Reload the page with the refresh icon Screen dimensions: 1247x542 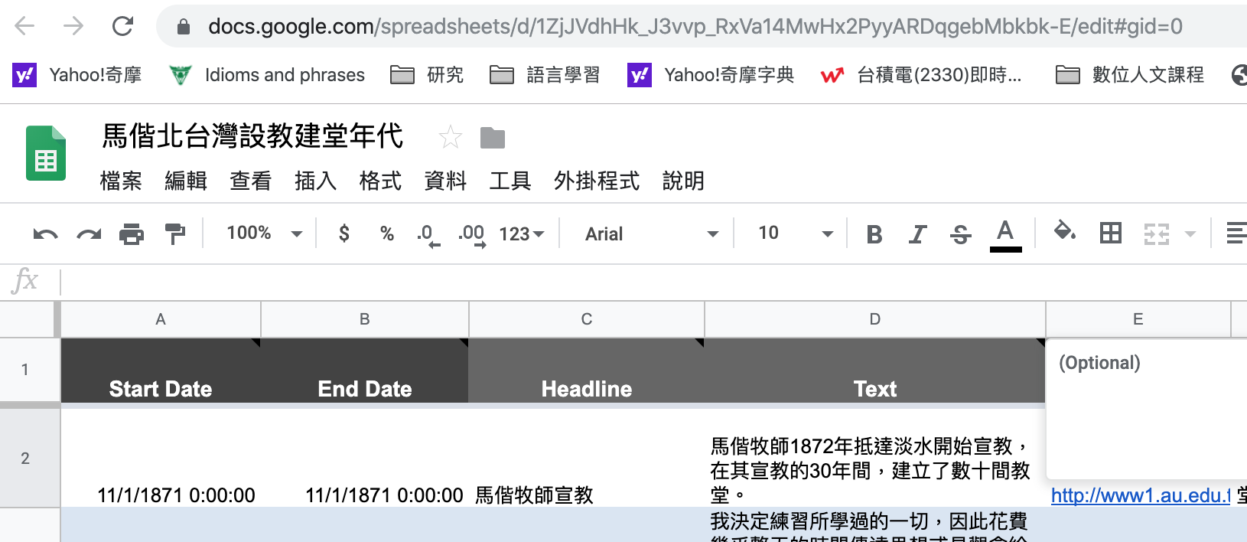pos(122,26)
